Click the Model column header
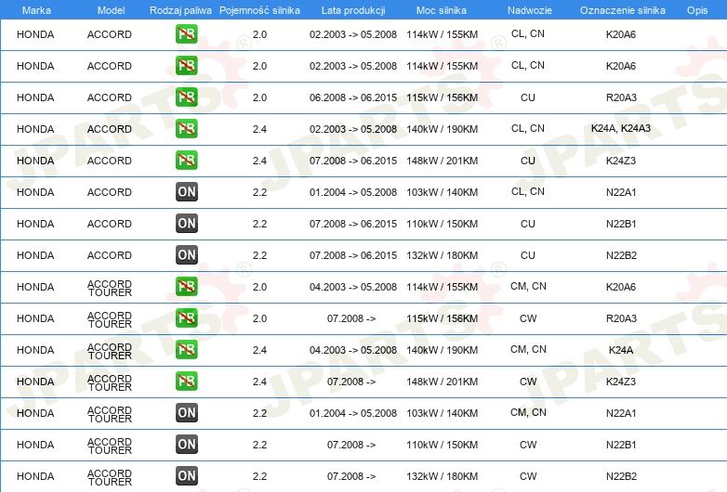727x492 pixels. point(111,10)
